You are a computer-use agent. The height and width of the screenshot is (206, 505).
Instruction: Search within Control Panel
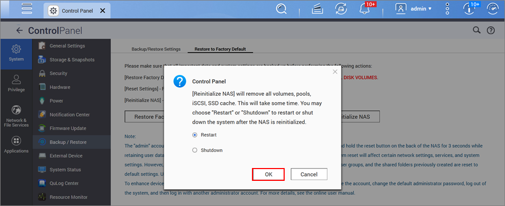click(477, 30)
